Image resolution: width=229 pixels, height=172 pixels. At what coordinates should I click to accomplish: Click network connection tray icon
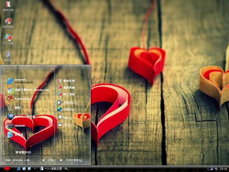point(211,169)
